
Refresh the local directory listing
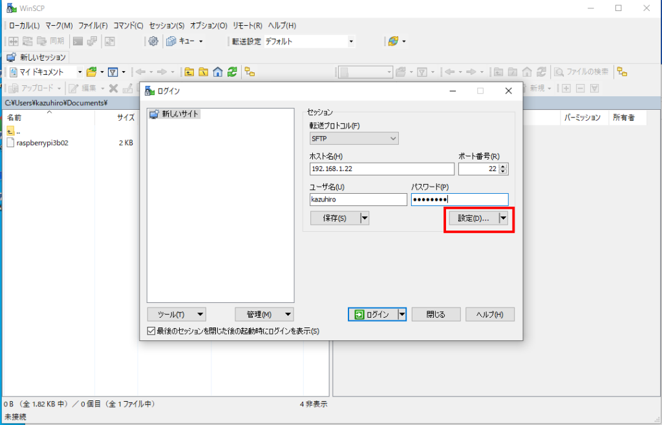tap(232, 72)
